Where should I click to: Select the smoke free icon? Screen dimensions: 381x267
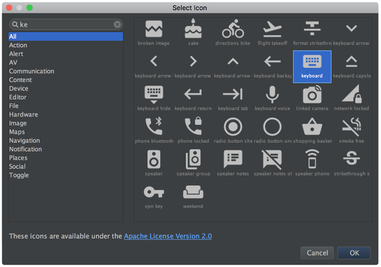[x=351, y=127]
